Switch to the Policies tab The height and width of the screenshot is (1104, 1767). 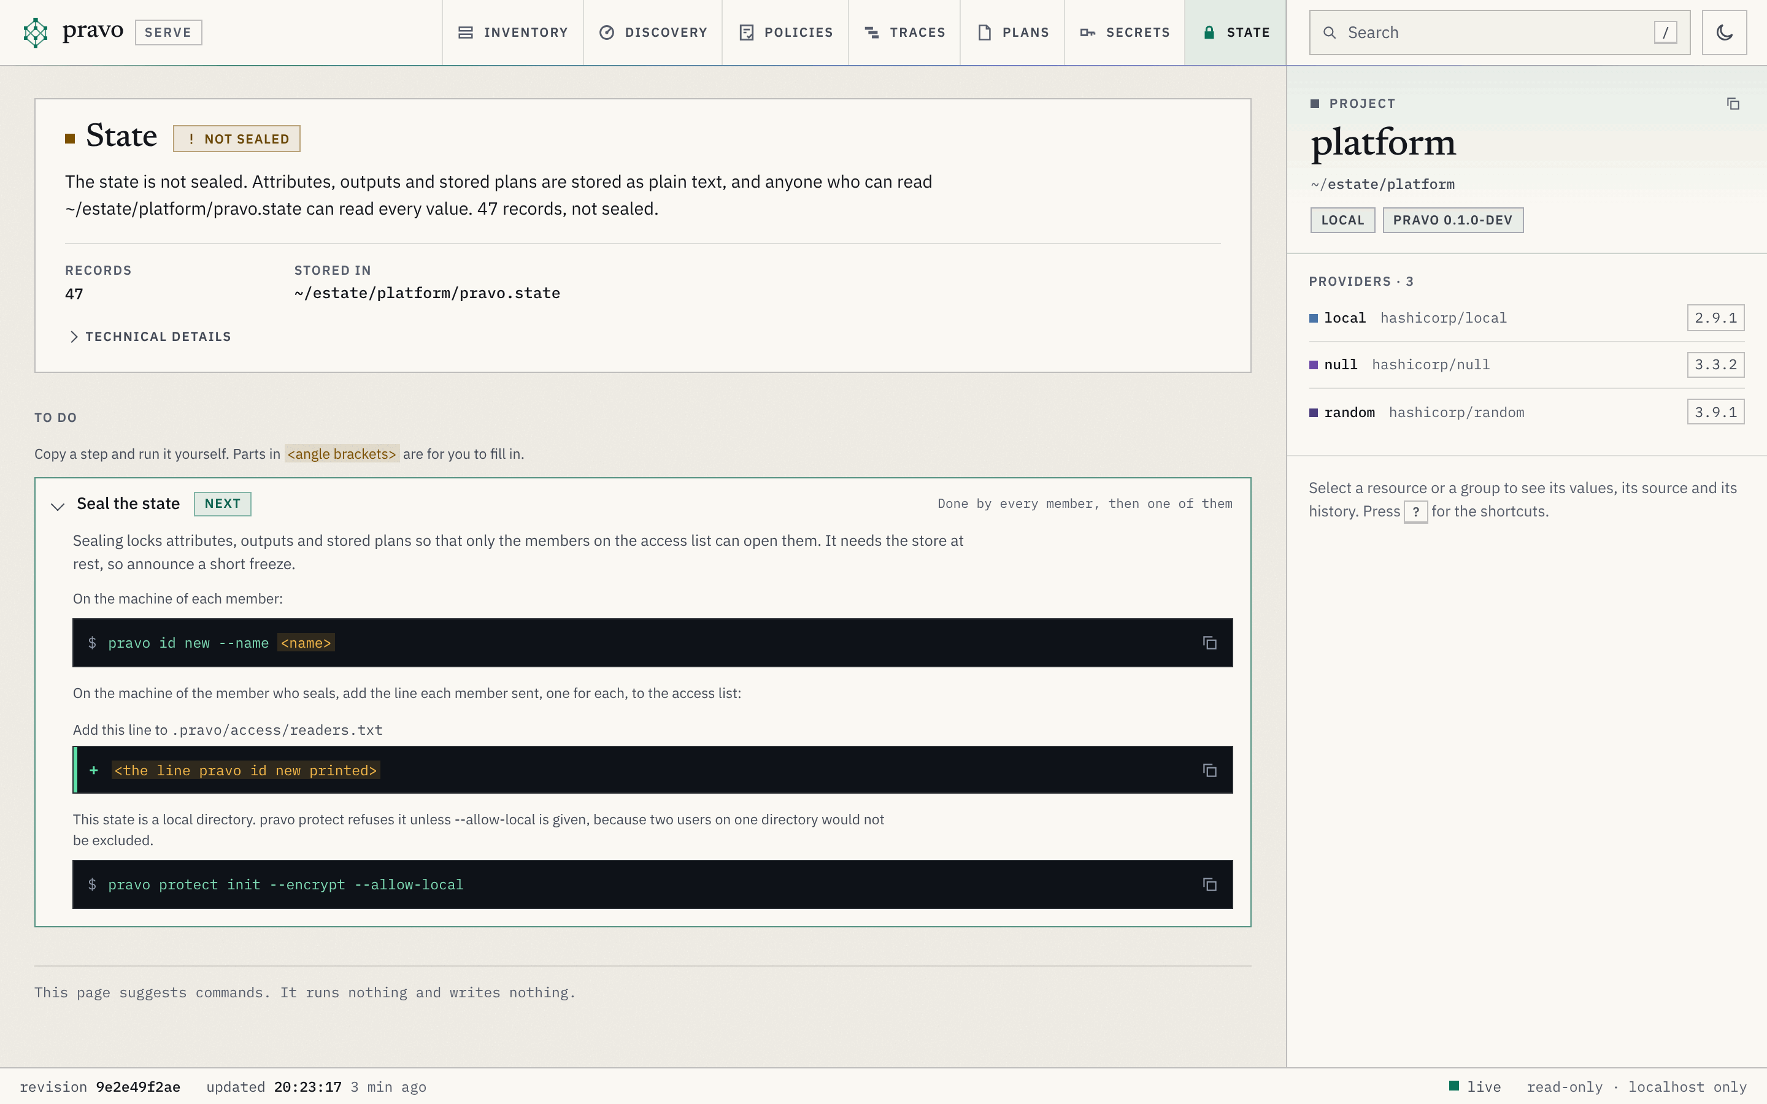(786, 32)
